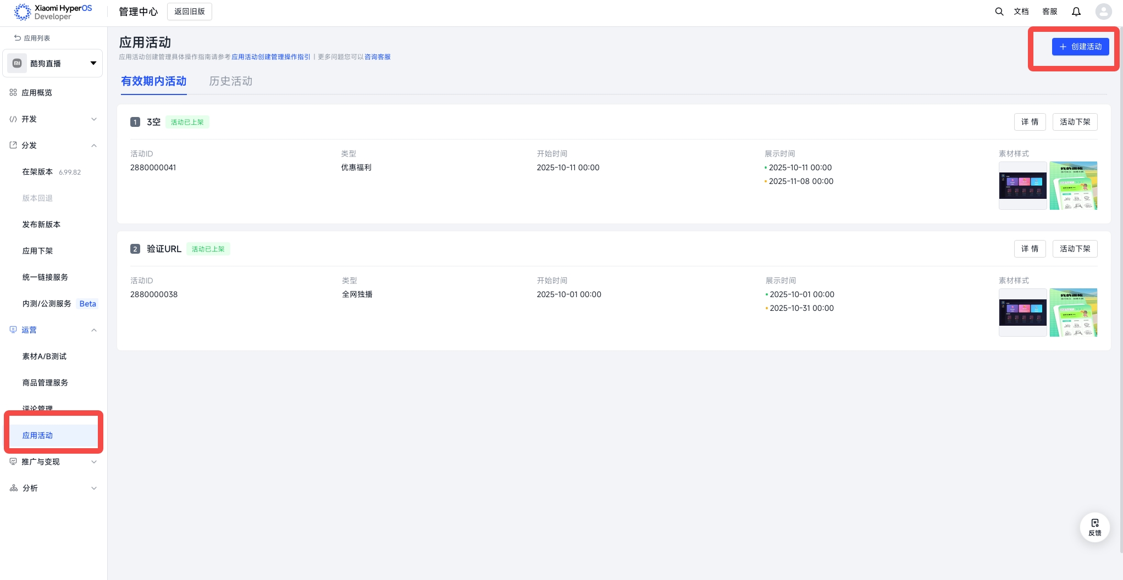Image resolution: width=1123 pixels, height=580 pixels.
Task: Open the green material thumbnail of 3空
Action: point(1073,186)
